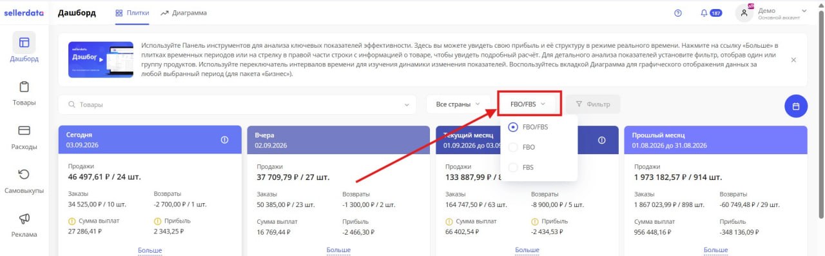Click payout value 66 402,54 ₽
The width and height of the screenshot is (825, 256).
(463, 231)
